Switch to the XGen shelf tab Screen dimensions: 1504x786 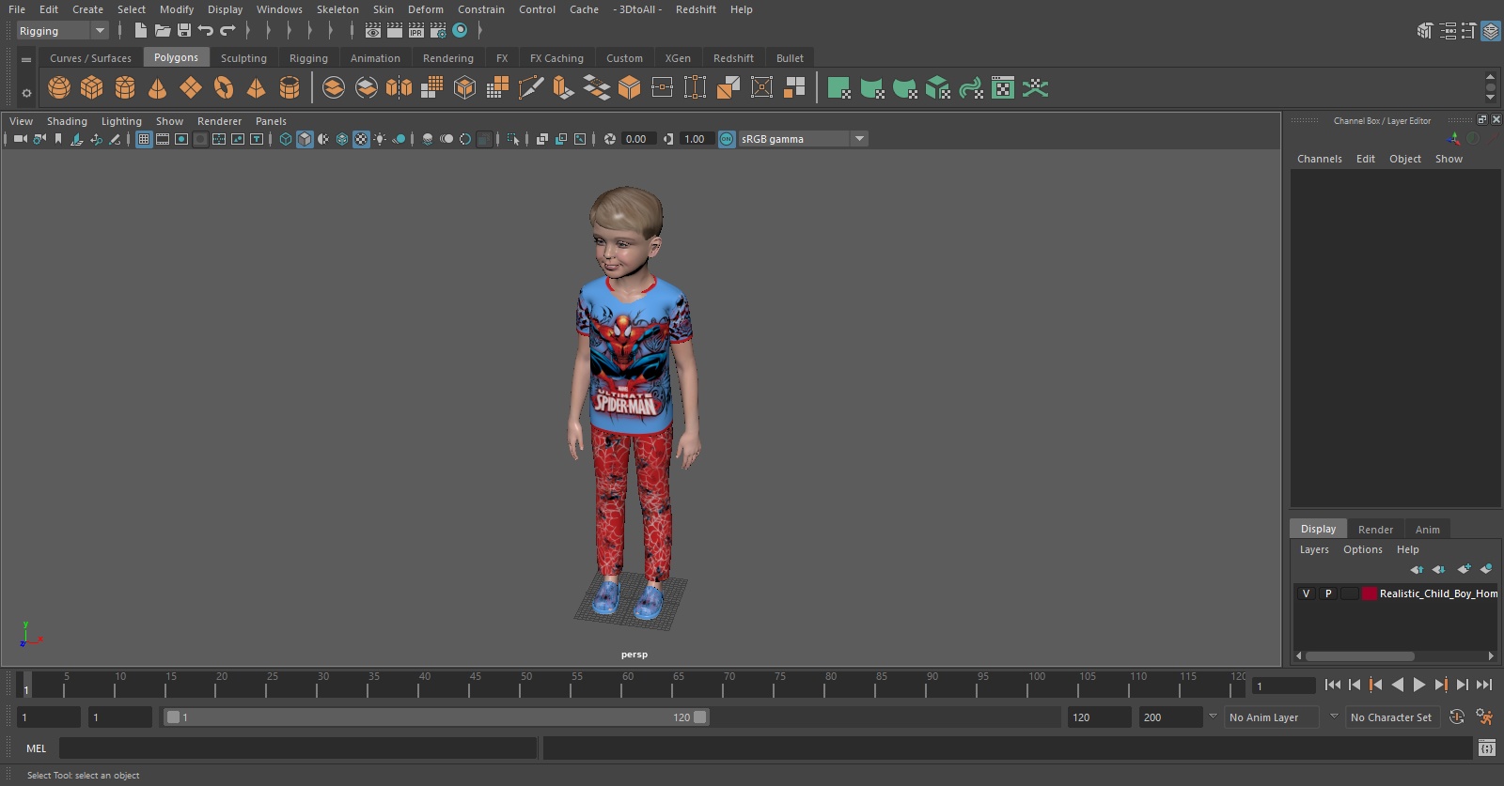click(678, 58)
